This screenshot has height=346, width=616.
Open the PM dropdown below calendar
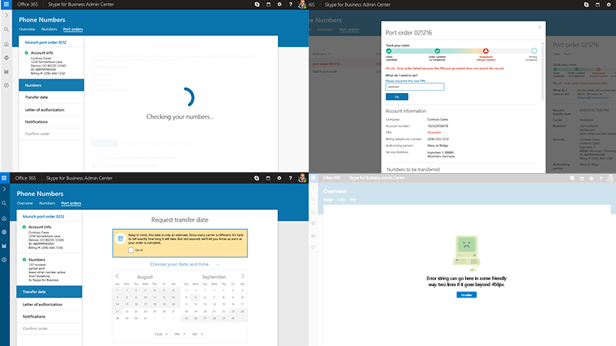[180, 334]
